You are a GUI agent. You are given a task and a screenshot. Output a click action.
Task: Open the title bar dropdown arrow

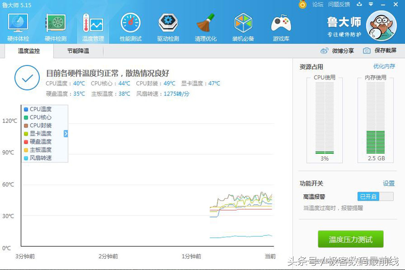pos(371,4)
